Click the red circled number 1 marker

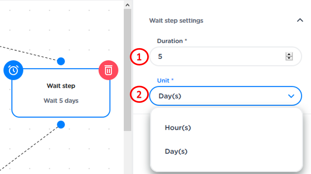coord(139,57)
